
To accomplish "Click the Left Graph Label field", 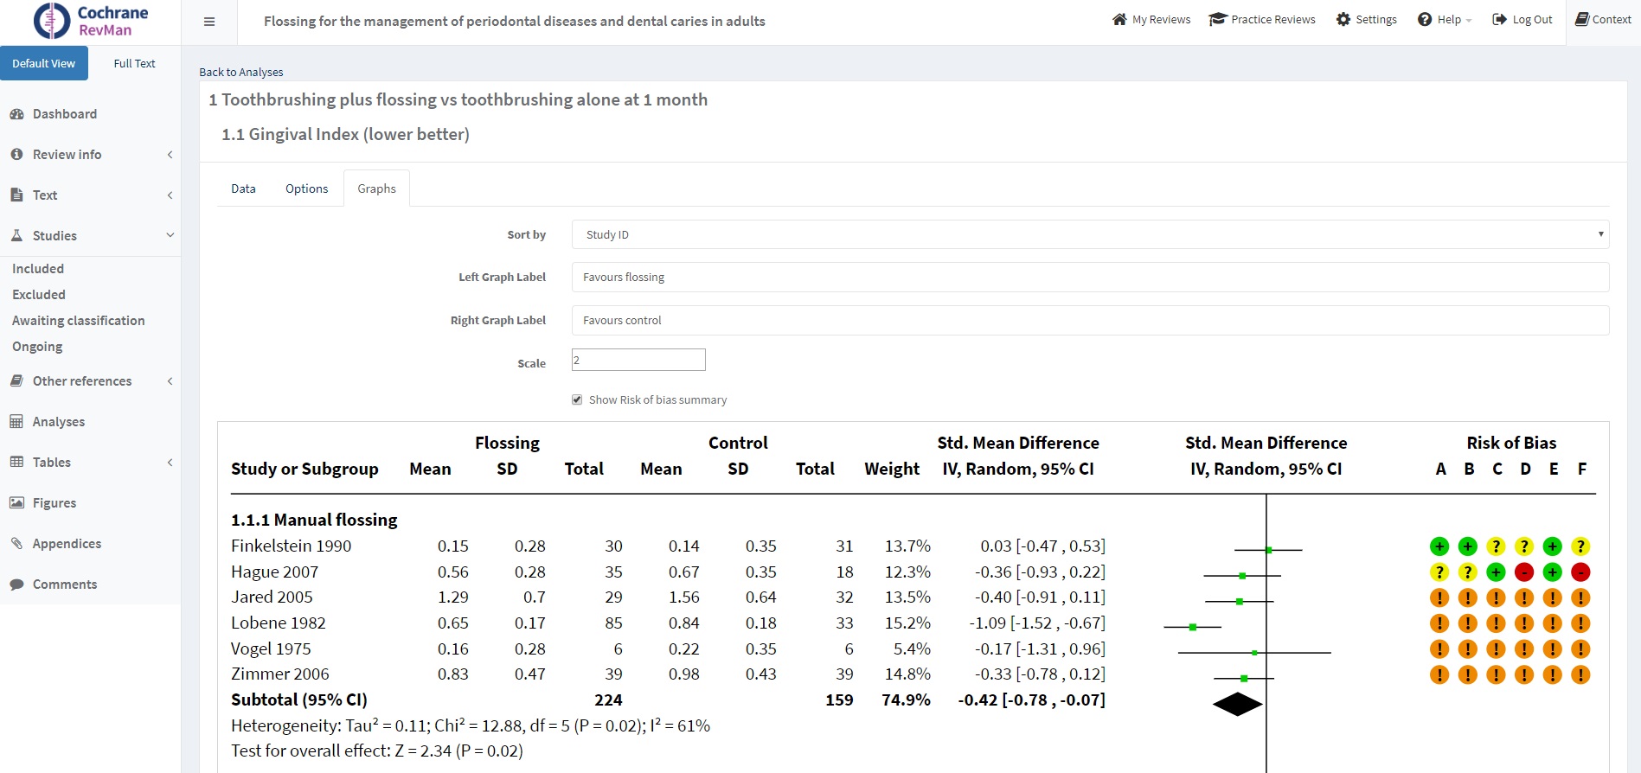I will point(1090,278).
